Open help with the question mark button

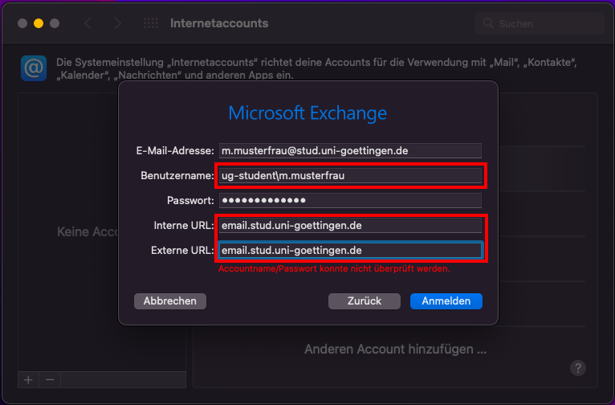pyautogui.click(x=578, y=368)
